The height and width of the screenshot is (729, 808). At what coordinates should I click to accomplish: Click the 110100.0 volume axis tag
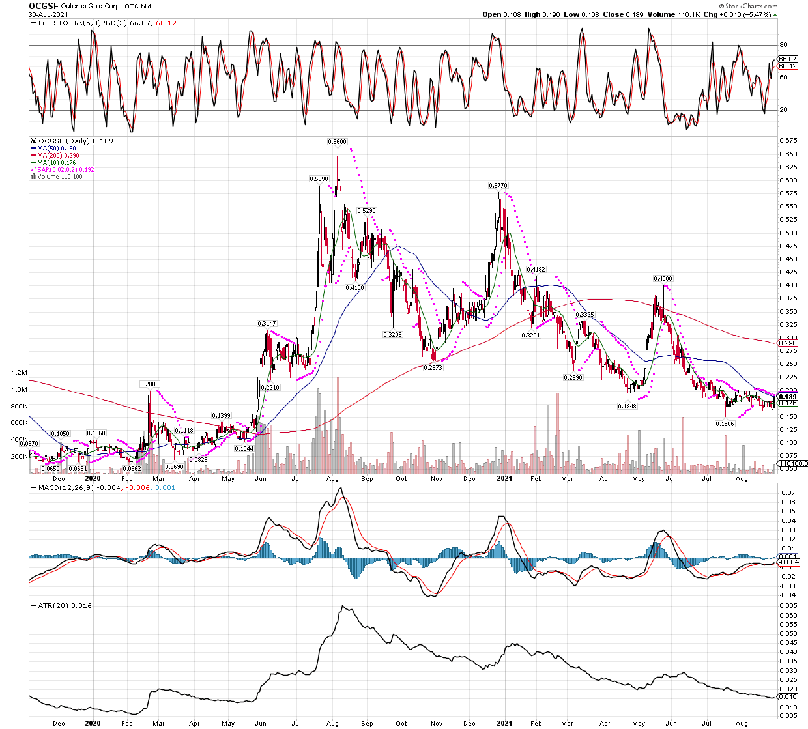792,464
